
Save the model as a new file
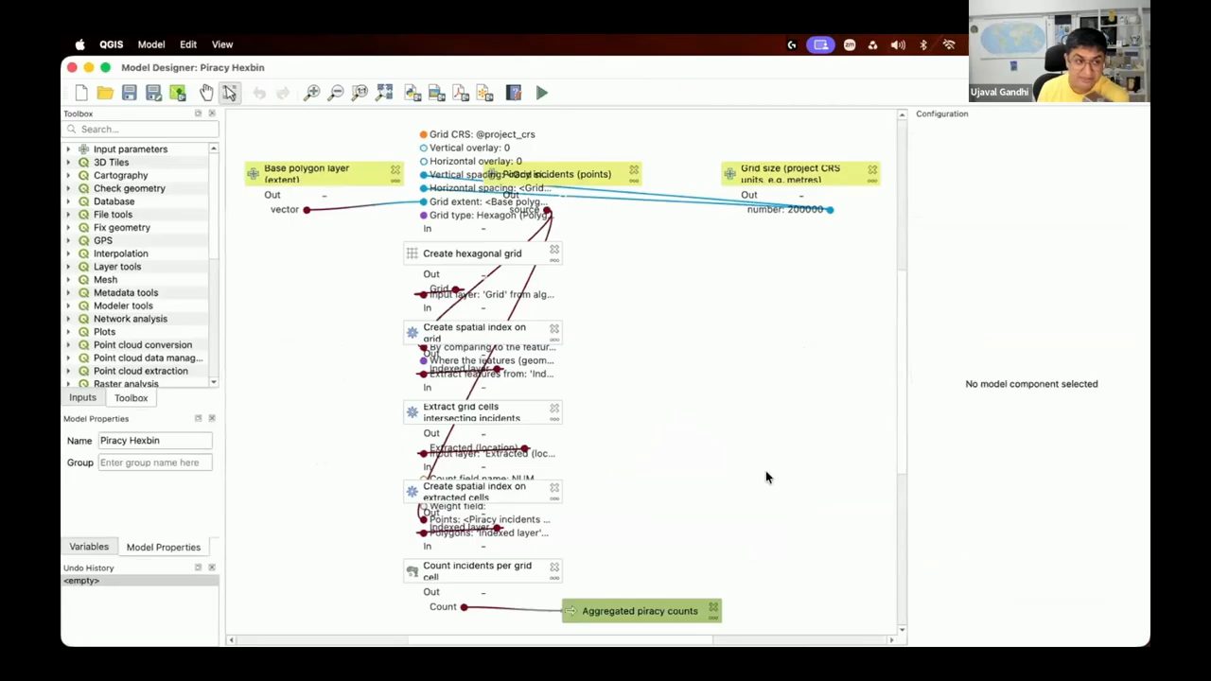click(x=153, y=93)
